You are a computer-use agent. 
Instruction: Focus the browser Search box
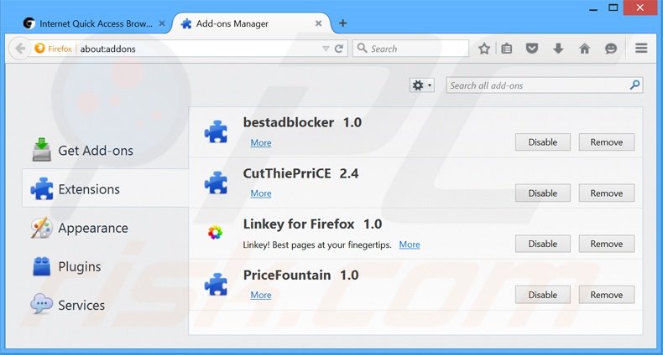pyautogui.click(x=411, y=49)
